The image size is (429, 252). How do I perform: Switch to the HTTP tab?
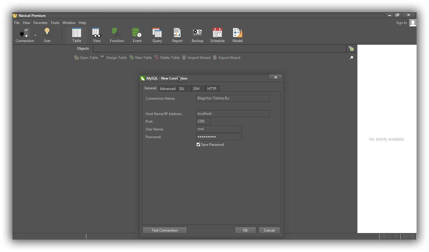click(213, 88)
